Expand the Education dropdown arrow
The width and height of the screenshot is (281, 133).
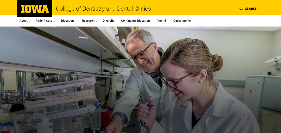[x=76, y=21]
